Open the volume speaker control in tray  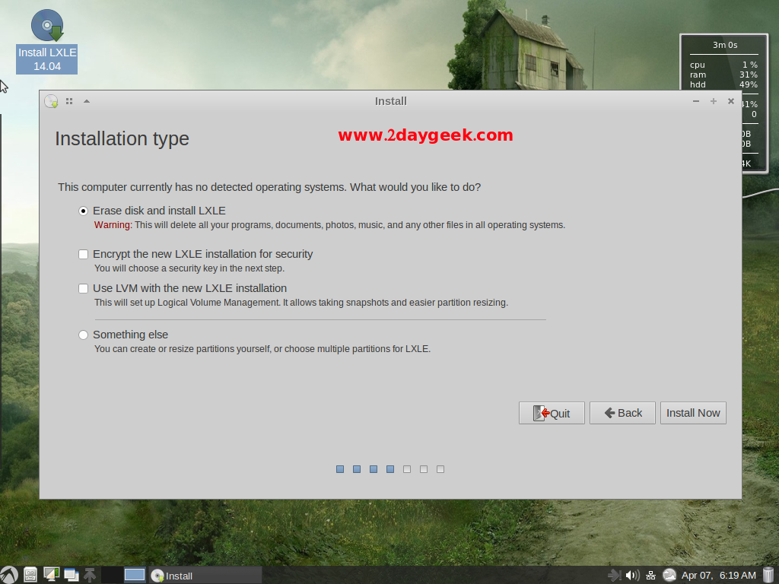pos(632,575)
